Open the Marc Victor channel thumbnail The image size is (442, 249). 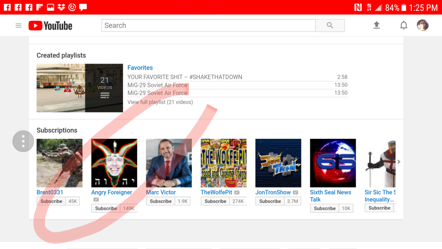click(169, 163)
